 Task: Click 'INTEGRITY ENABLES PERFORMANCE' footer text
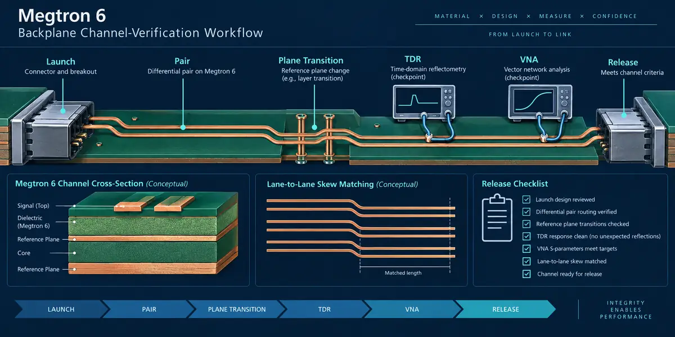point(626,310)
